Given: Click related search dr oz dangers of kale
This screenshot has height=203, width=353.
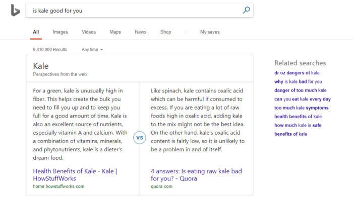Looking at the screenshot, I should 297,73.
